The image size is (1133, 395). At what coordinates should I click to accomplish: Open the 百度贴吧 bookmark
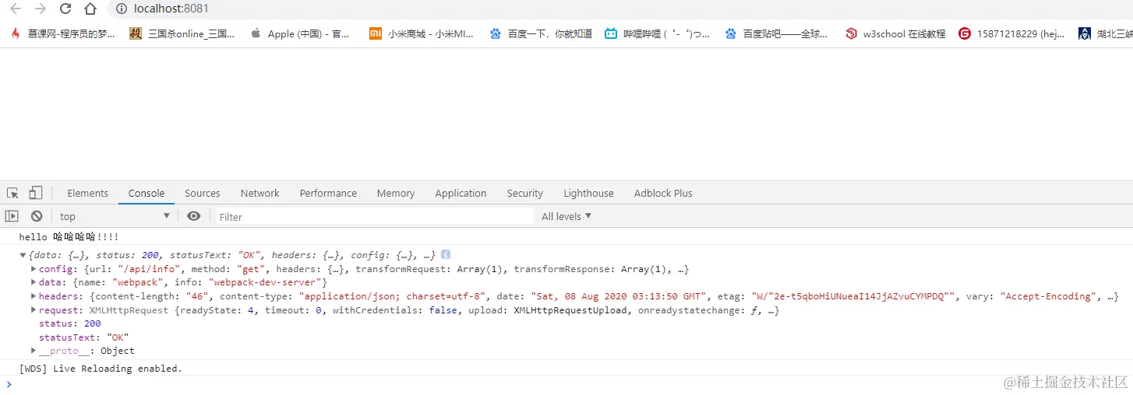776,33
